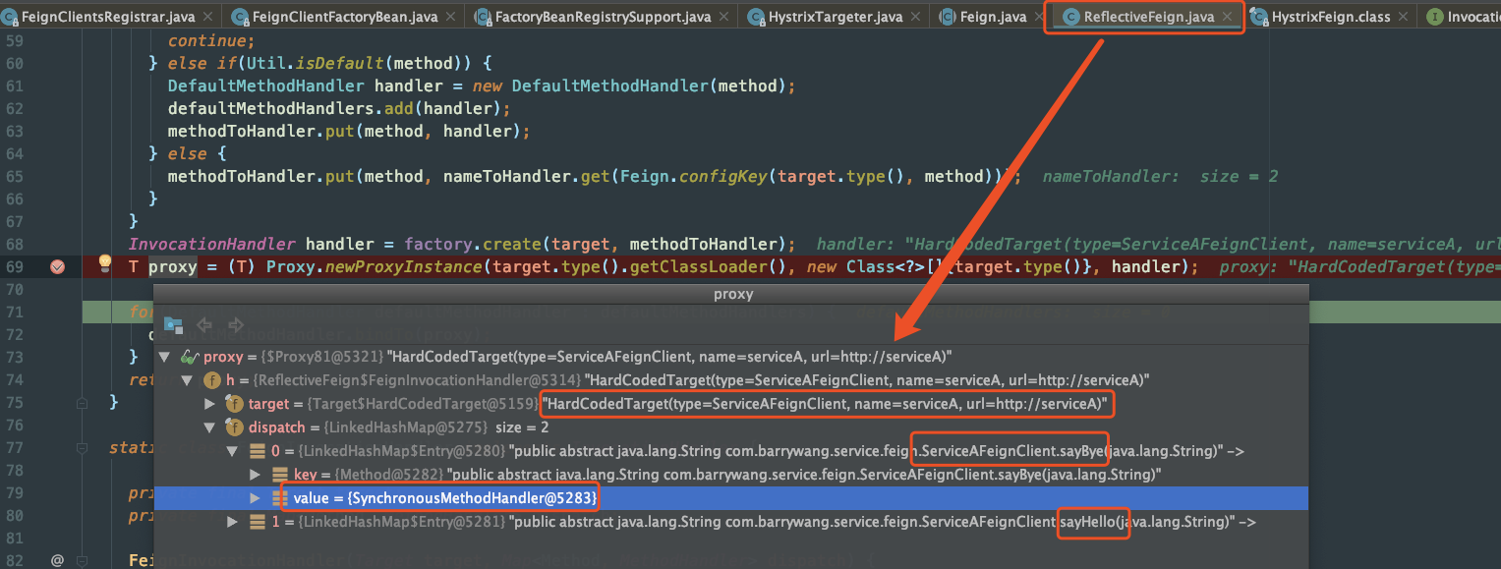This screenshot has height=569, width=1501.
Task: Click the field icon beside target variable
Action: point(234,404)
